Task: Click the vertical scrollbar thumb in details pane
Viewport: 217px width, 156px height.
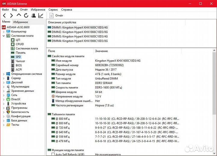Action: [214, 83]
